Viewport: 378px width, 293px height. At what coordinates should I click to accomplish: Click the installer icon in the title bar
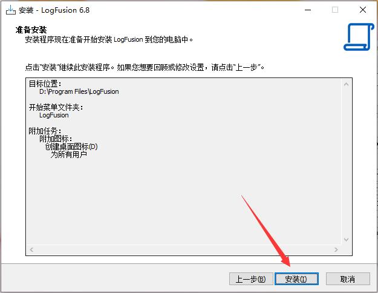(11, 10)
